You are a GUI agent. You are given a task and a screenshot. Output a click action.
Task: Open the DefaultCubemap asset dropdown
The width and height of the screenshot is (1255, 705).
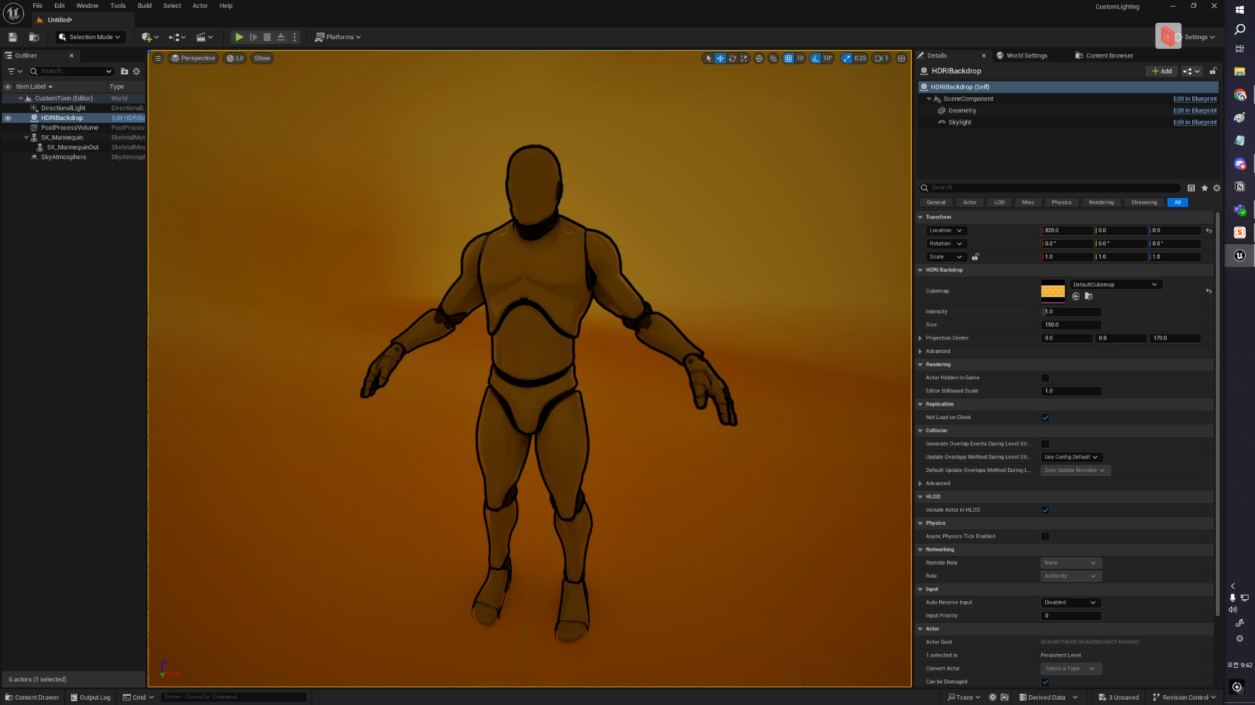click(x=1115, y=285)
